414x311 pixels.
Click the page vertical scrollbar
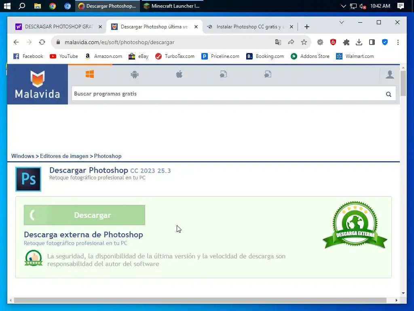[x=403, y=83]
